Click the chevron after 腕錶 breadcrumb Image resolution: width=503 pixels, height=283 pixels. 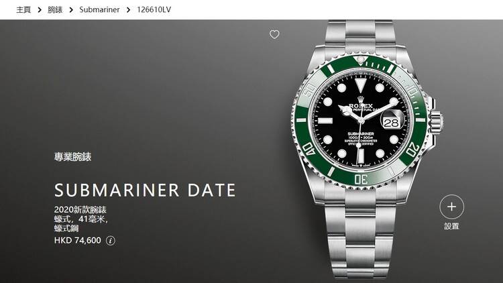click(71, 10)
